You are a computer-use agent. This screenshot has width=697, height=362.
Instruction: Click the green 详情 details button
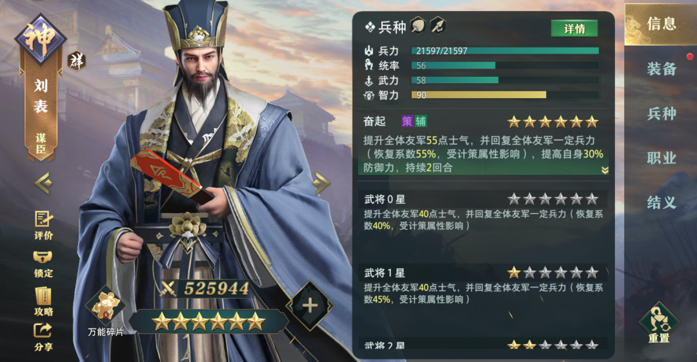pos(574,29)
